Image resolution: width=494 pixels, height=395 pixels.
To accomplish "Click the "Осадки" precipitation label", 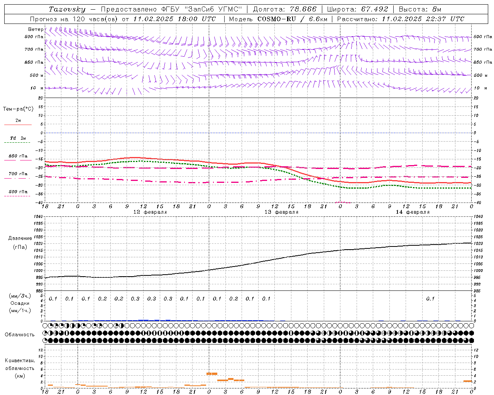I will (x=20, y=303).
